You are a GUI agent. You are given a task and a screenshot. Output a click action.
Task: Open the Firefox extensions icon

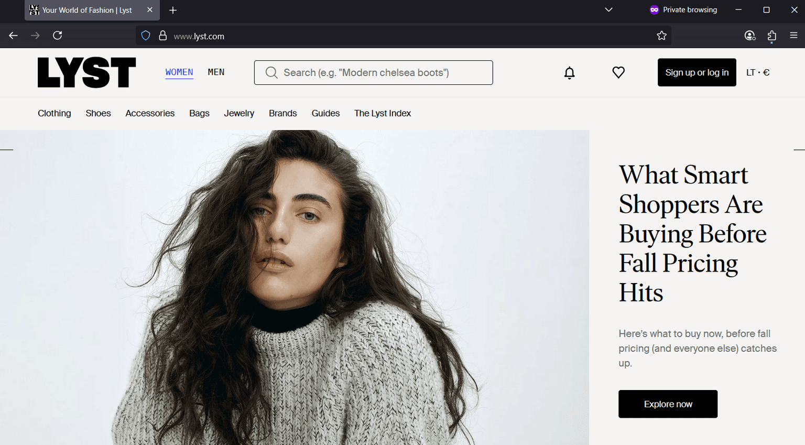click(x=771, y=36)
